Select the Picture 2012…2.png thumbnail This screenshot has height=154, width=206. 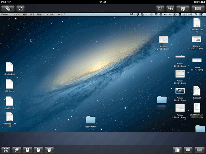tap(196, 39)
